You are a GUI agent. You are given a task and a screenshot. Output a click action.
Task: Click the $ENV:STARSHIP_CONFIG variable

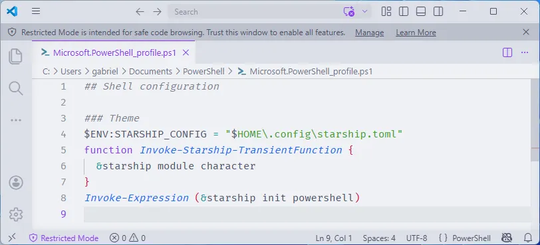[146, 134]
